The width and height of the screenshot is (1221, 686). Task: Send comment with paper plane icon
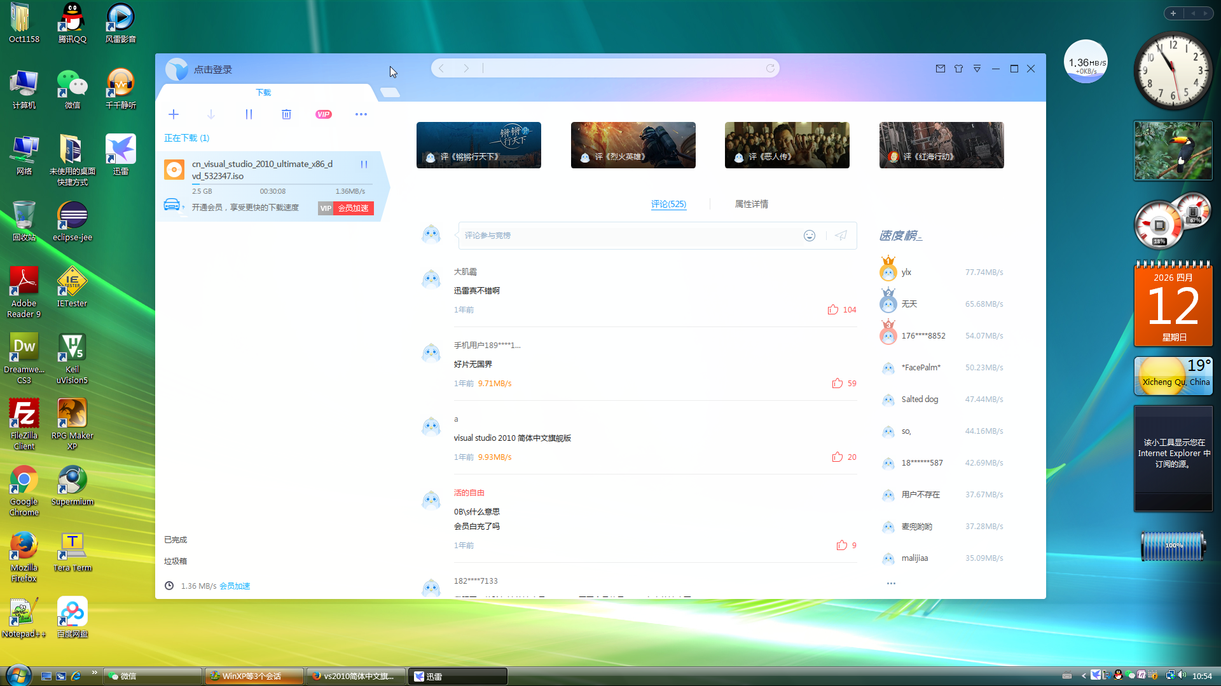click(841, 236)
